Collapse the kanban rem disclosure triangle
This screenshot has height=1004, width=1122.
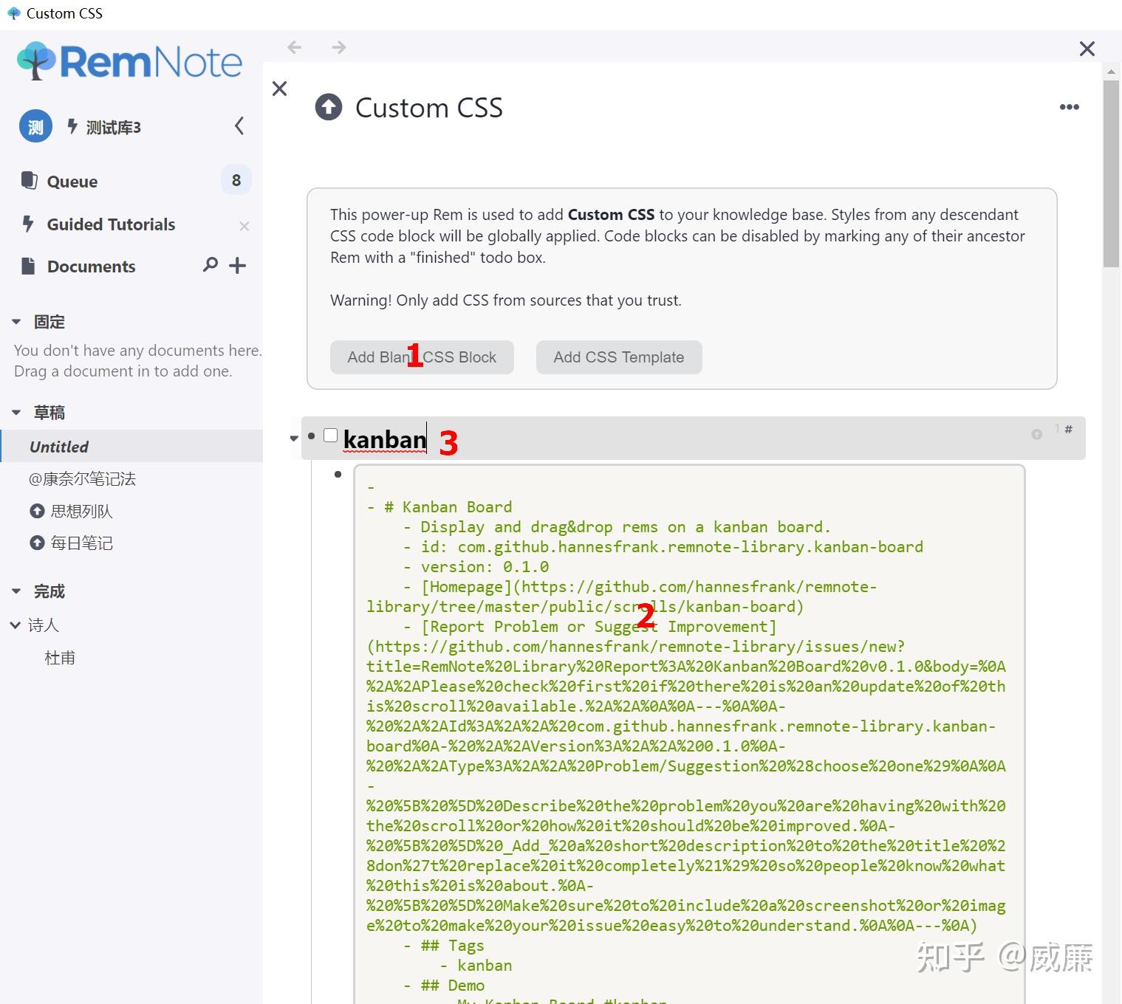point(293,438)
